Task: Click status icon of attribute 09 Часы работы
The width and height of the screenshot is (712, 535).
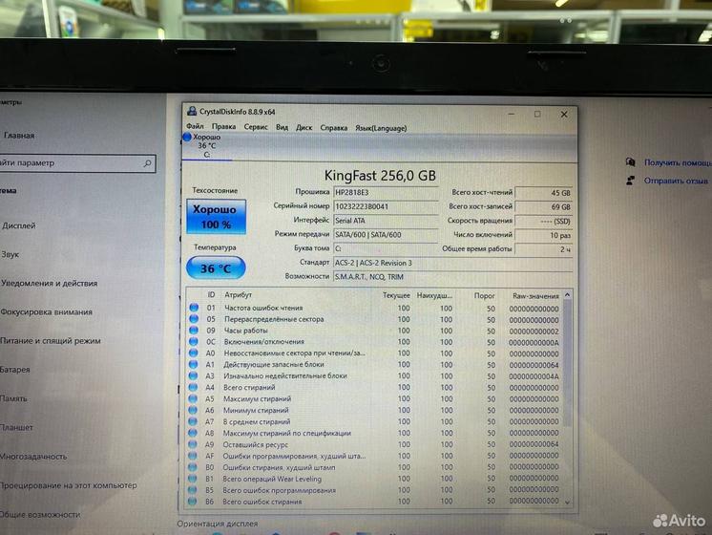Action: [x=195, y=331]
